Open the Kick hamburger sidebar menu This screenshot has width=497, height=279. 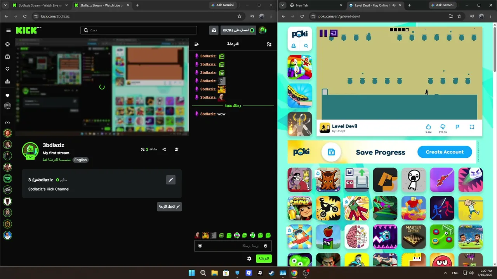coord(8,30)
